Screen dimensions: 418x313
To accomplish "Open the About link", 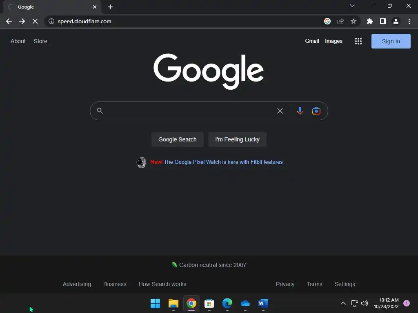I will point(18,41).
